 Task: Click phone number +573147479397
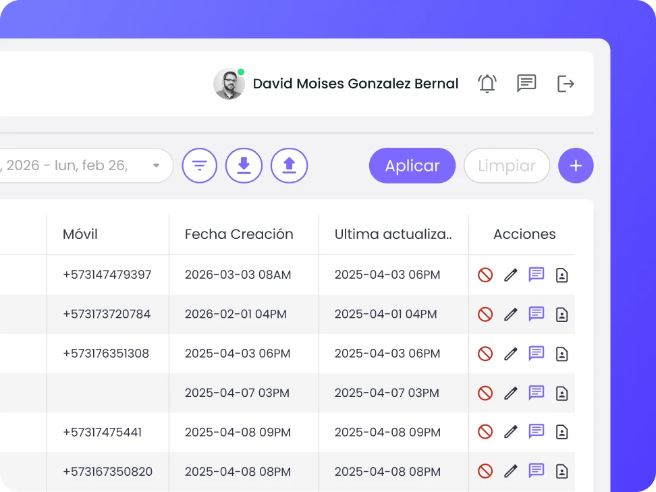[107, 275]
